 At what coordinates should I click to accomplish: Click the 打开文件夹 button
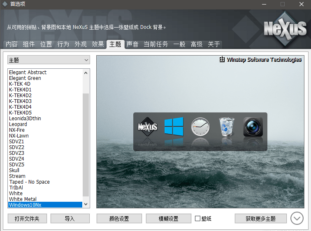[27, 219]
